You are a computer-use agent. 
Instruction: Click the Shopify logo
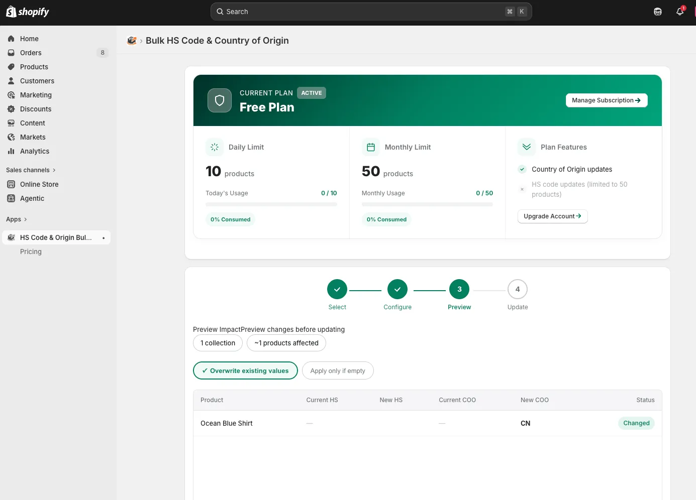coord(28,12)
